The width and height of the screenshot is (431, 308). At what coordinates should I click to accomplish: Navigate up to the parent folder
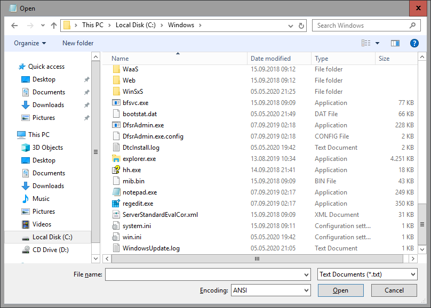click(53, 25)
